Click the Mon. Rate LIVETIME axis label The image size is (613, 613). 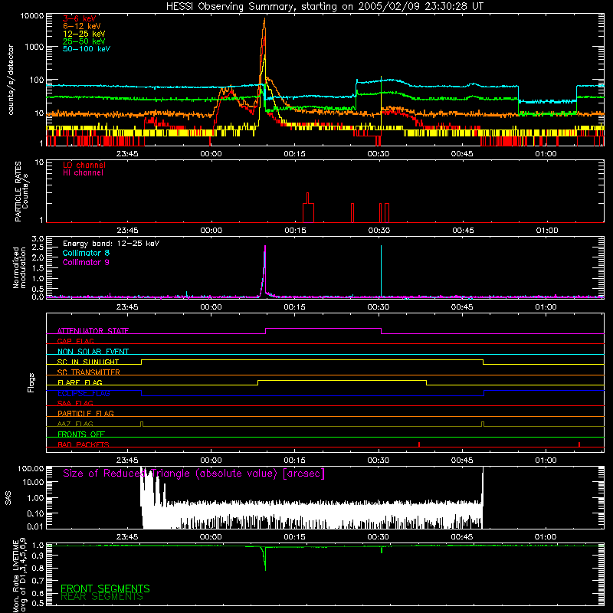pyautogui.click(x=19, y=575)
